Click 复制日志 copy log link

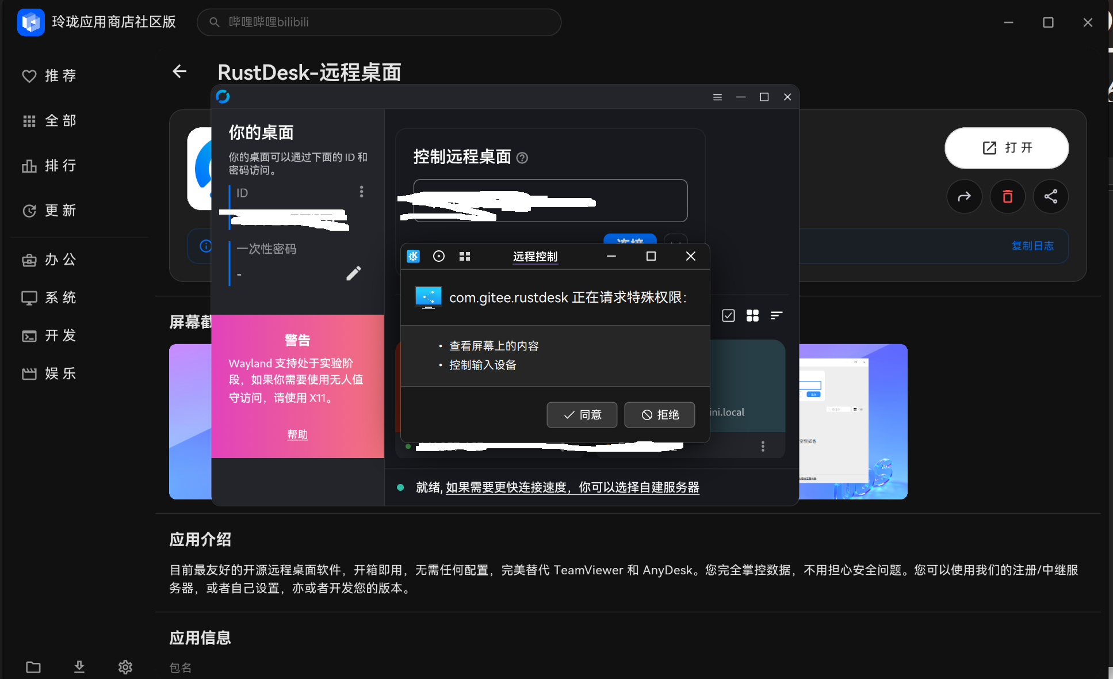(x=1032, y=246)
